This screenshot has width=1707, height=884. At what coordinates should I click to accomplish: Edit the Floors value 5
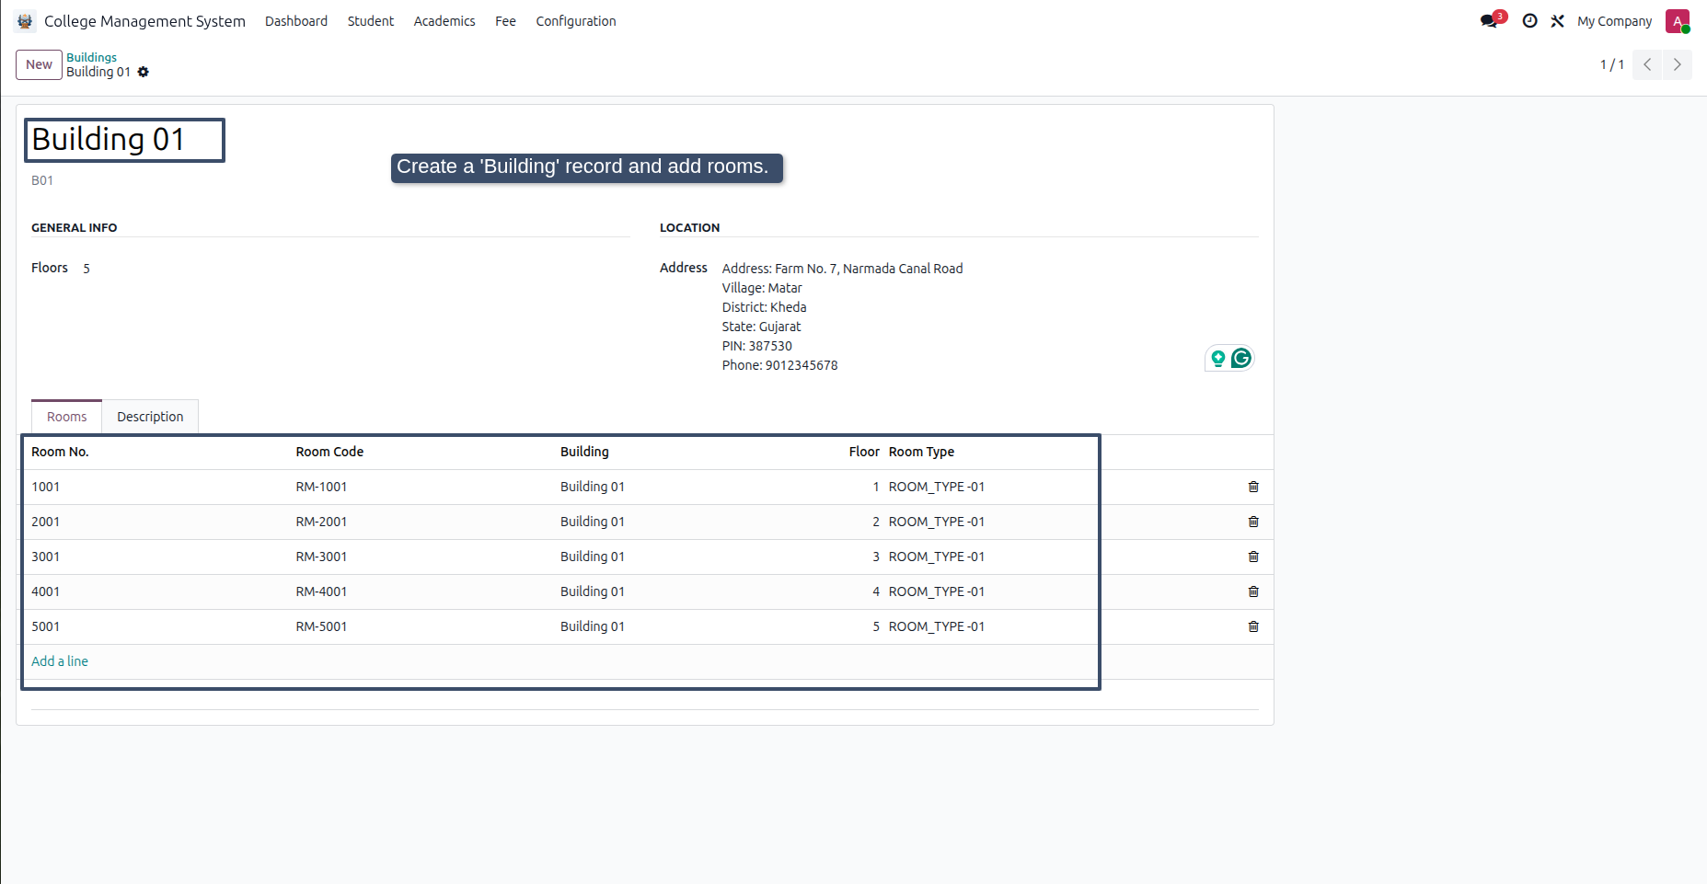[87, 269]
